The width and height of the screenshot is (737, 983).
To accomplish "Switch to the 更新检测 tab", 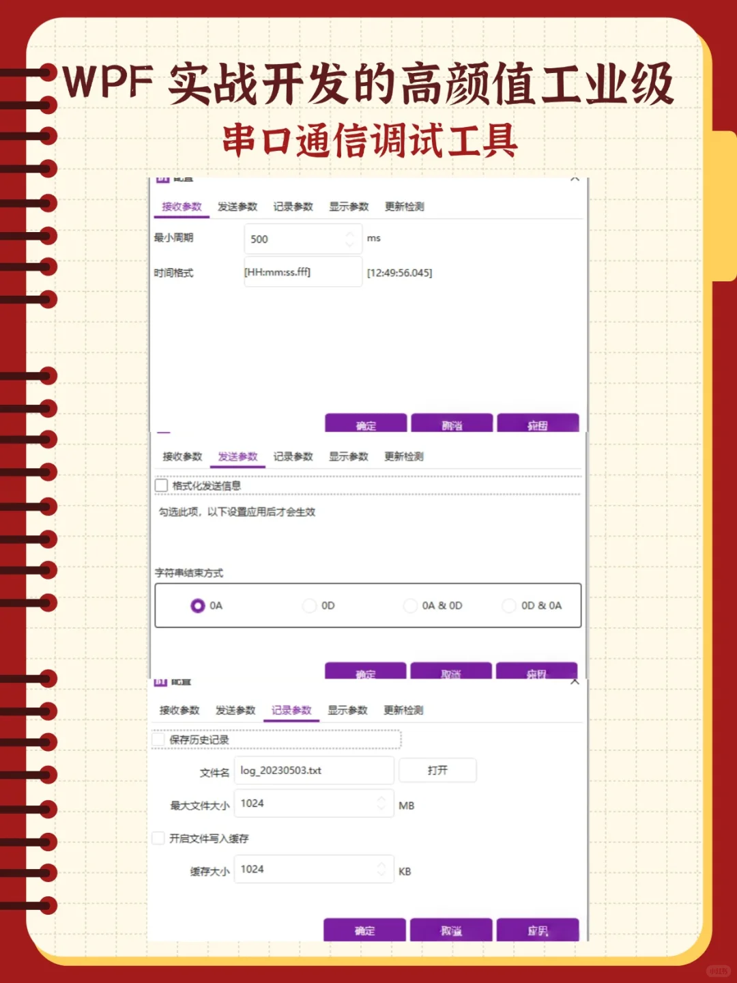I will [405, 207].
